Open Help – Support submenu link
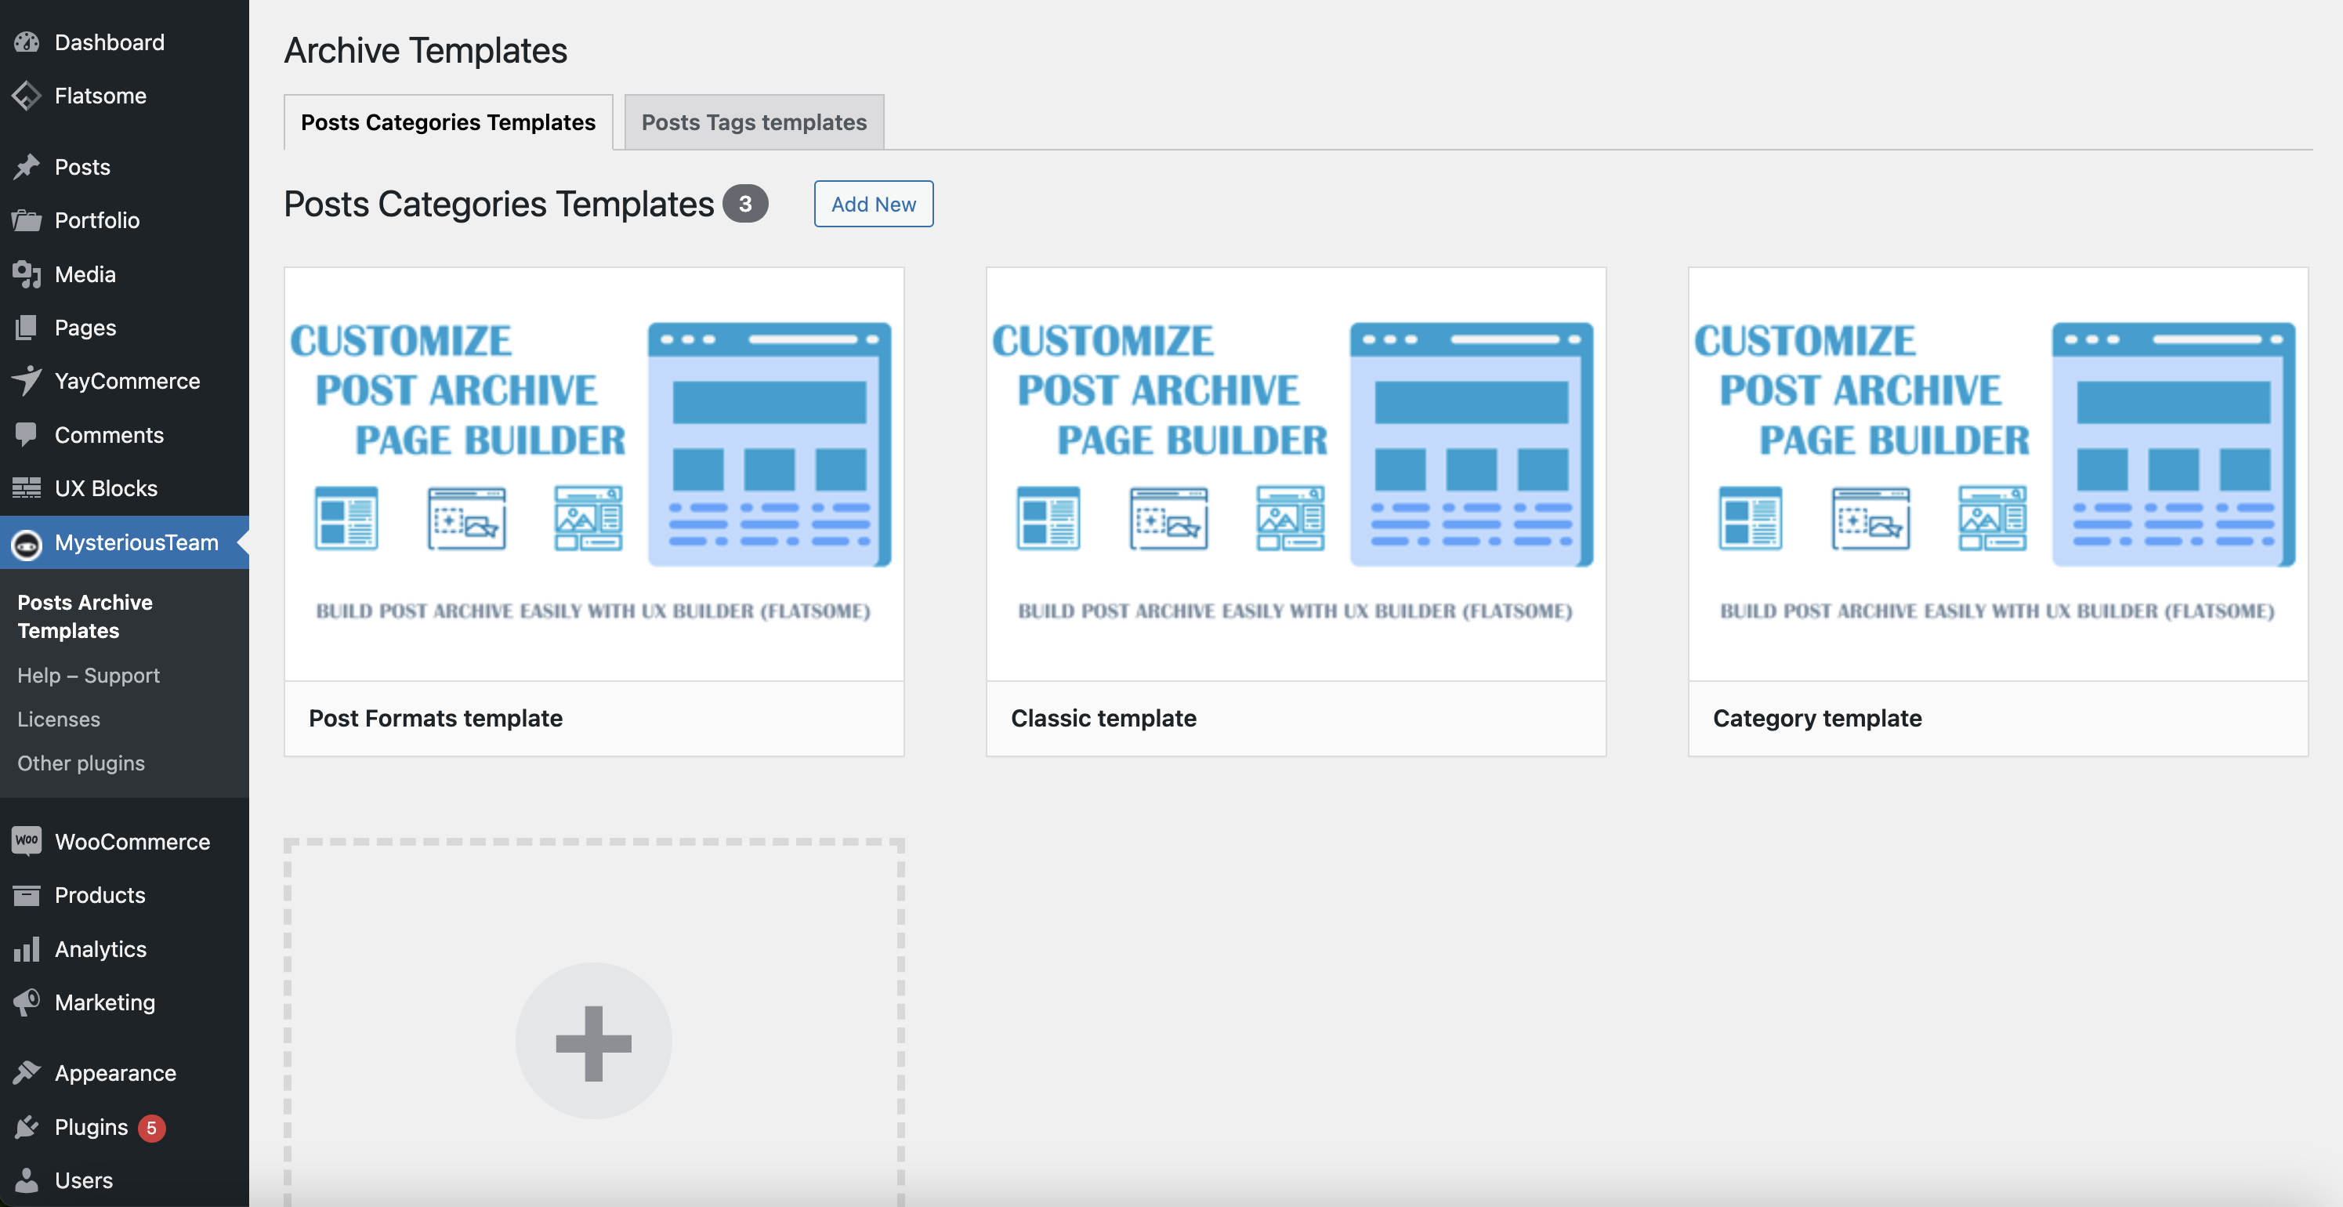This screenshot has height=1207, width=2343. 89,675
